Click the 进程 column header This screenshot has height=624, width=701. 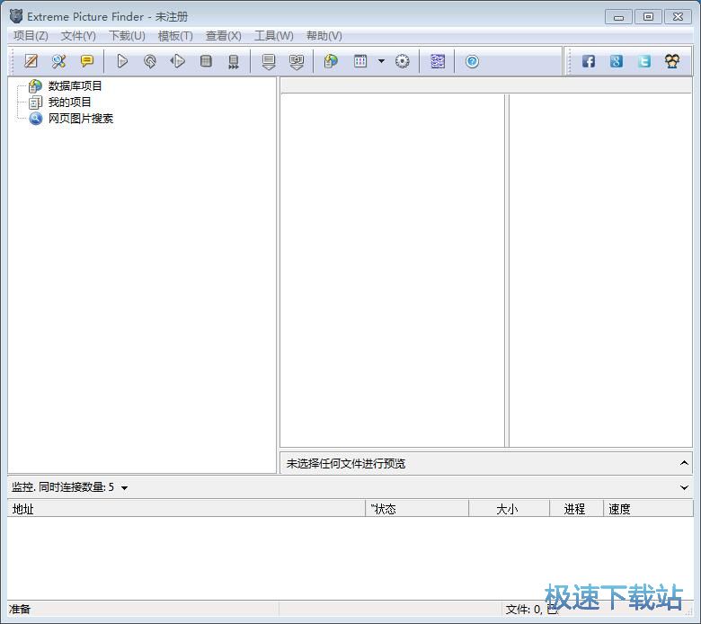click(576, 509)
